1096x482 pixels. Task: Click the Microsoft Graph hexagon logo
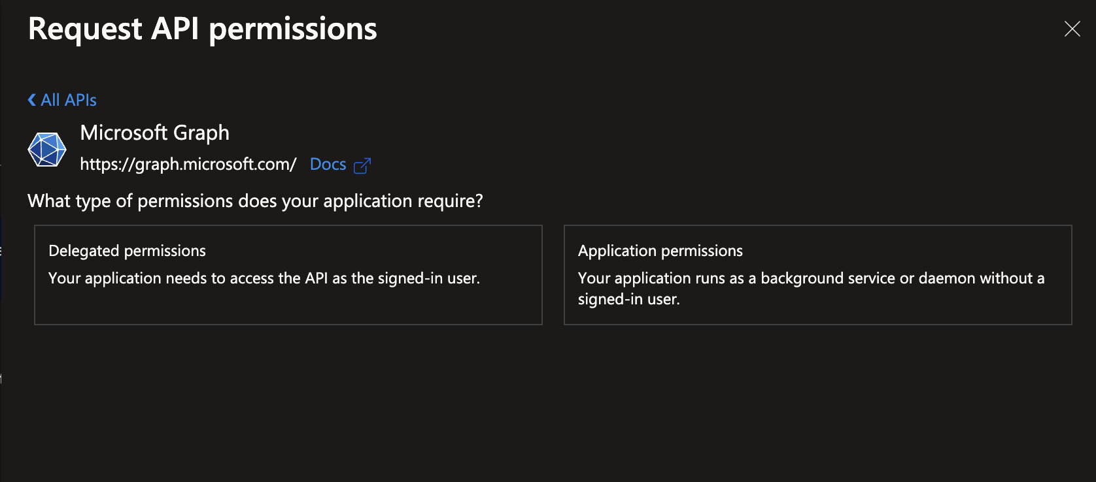(x=46, y=149)
